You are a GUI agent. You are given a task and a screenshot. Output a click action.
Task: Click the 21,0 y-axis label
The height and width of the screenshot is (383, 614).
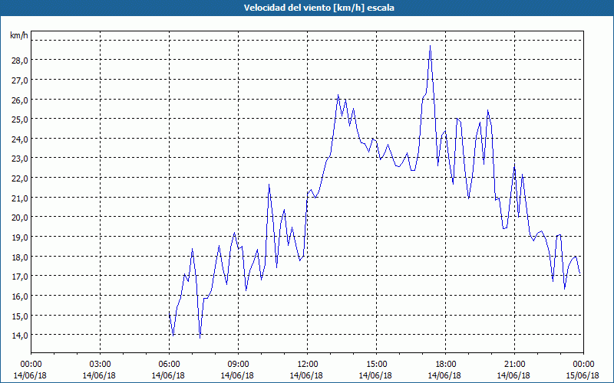click(x=21, y=198)
